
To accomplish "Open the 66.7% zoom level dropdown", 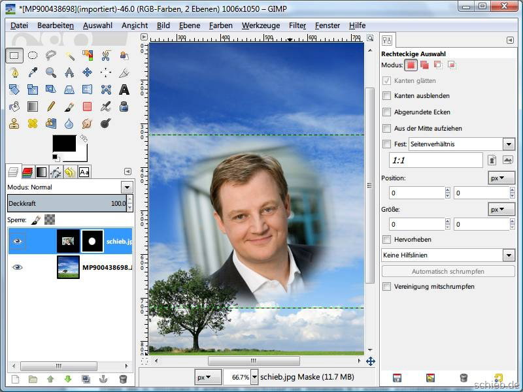I will coord(254,378).
